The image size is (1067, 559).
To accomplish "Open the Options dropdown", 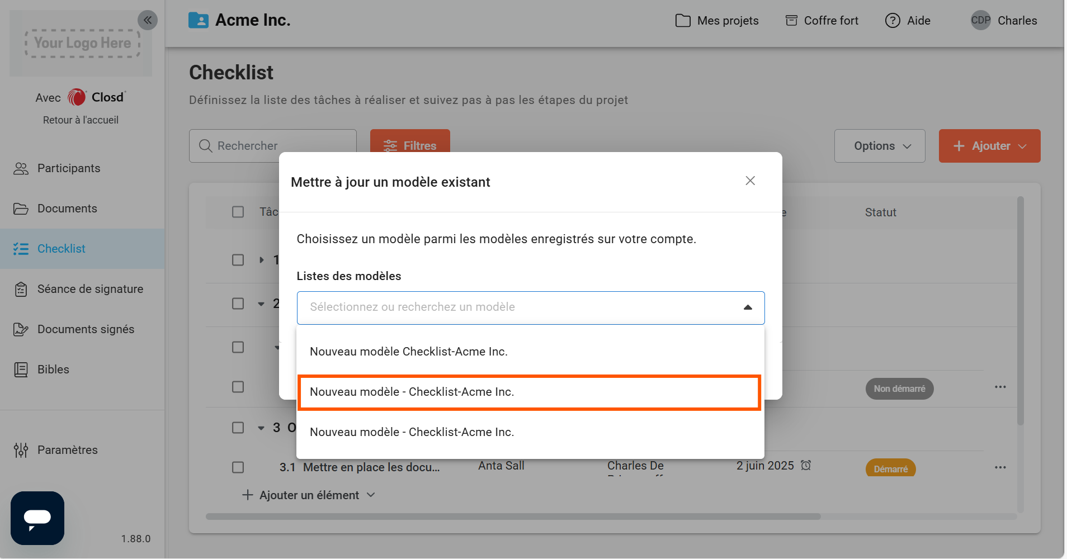I will (879, 146).
